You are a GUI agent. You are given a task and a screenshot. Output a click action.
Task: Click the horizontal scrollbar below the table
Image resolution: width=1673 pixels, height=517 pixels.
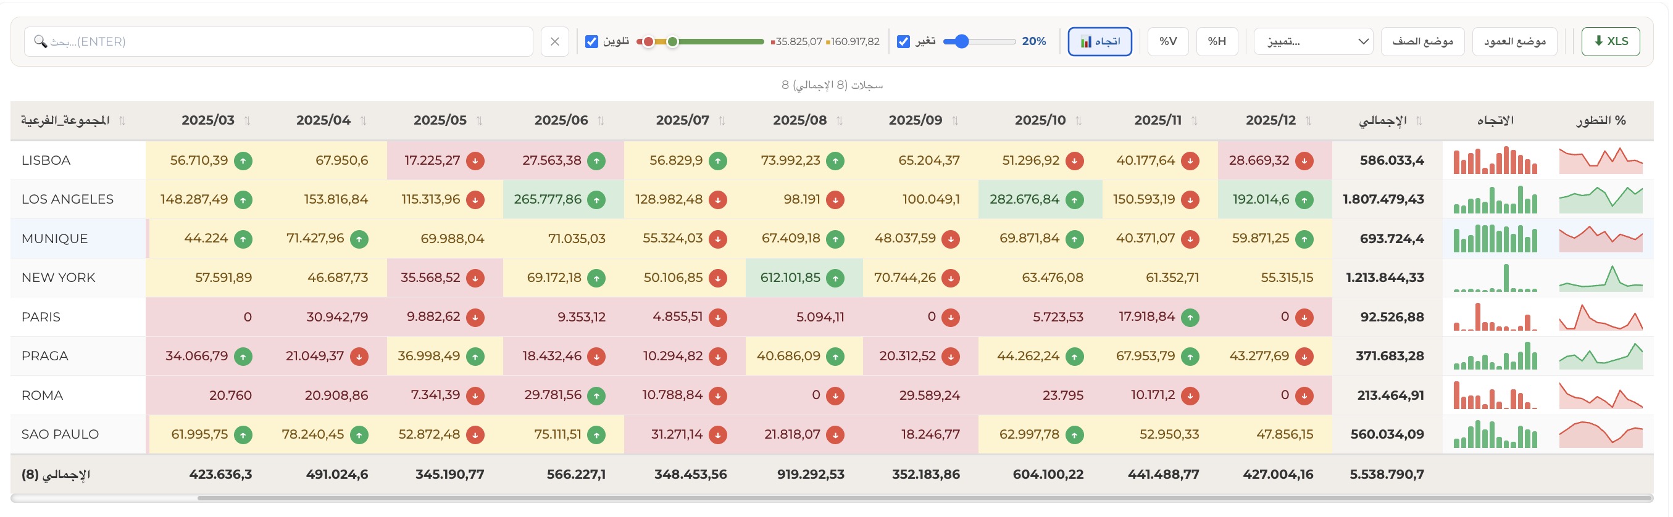925,498
